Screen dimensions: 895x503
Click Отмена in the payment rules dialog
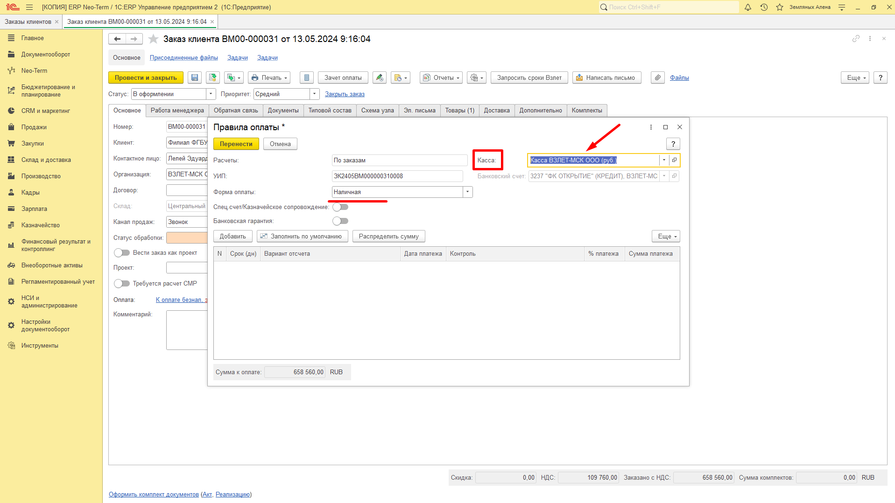pyautogui.click(x=280, y=144)
